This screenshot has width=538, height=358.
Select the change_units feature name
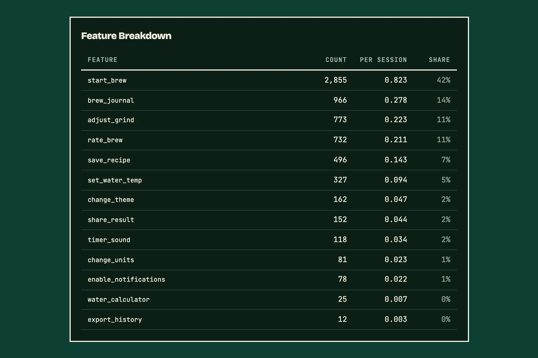coord(111,260)
